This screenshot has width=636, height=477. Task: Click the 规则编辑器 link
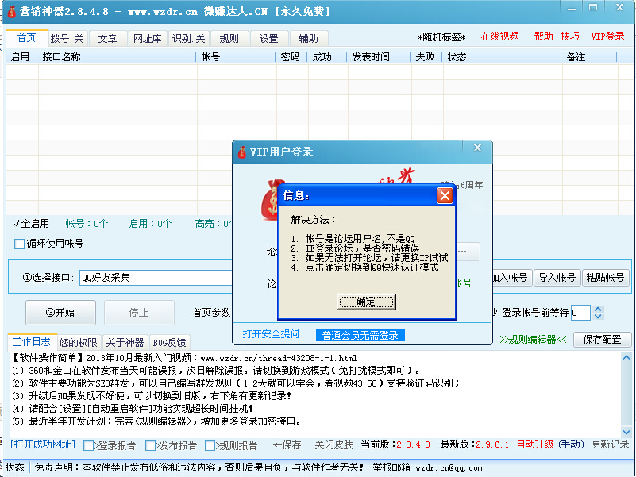[534, 340]
